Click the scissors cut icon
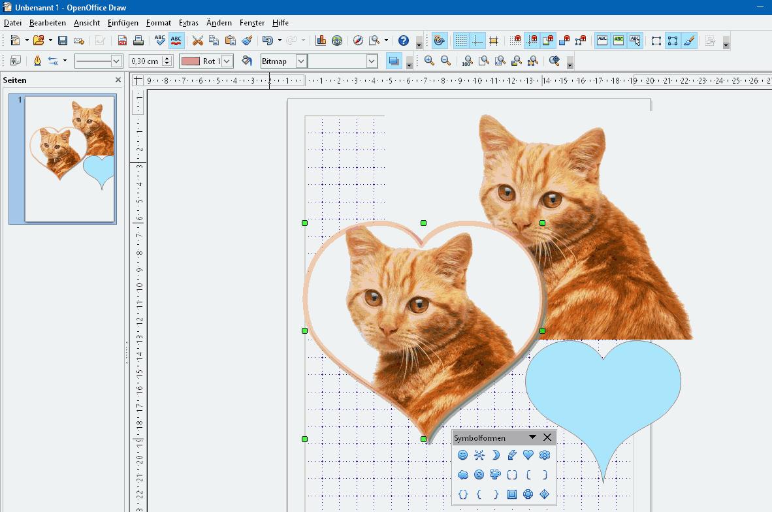This screenshot has height=512, width=772. tap(197, 40)
